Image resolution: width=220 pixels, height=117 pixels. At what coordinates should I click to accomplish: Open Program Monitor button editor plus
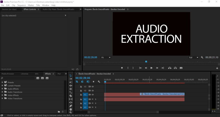[x=217, y=68]
